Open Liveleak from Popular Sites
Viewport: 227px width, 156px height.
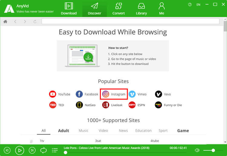pos(112,105)
